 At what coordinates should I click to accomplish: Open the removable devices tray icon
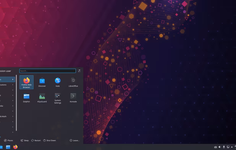click(x=224, y=147)
